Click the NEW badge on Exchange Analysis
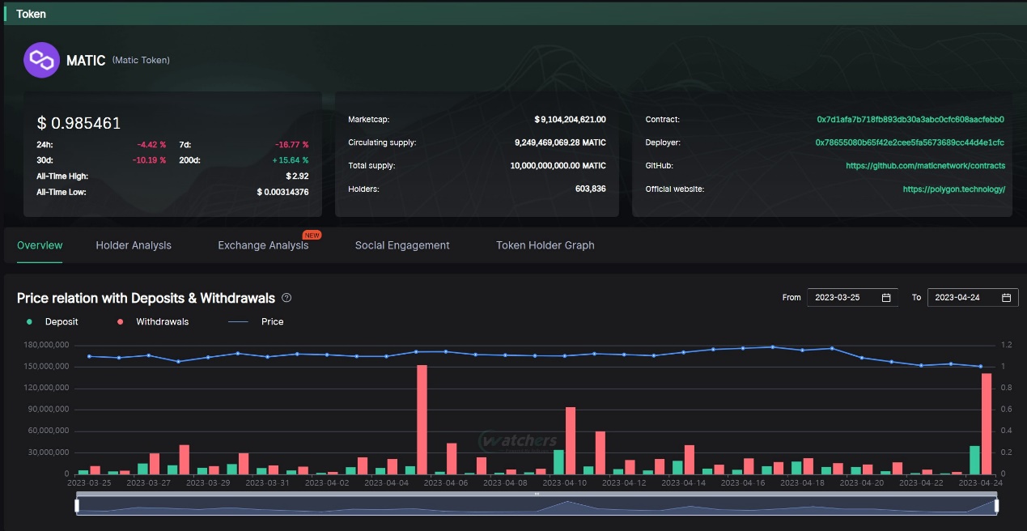The image size is (1027, 531). point(312,235)
